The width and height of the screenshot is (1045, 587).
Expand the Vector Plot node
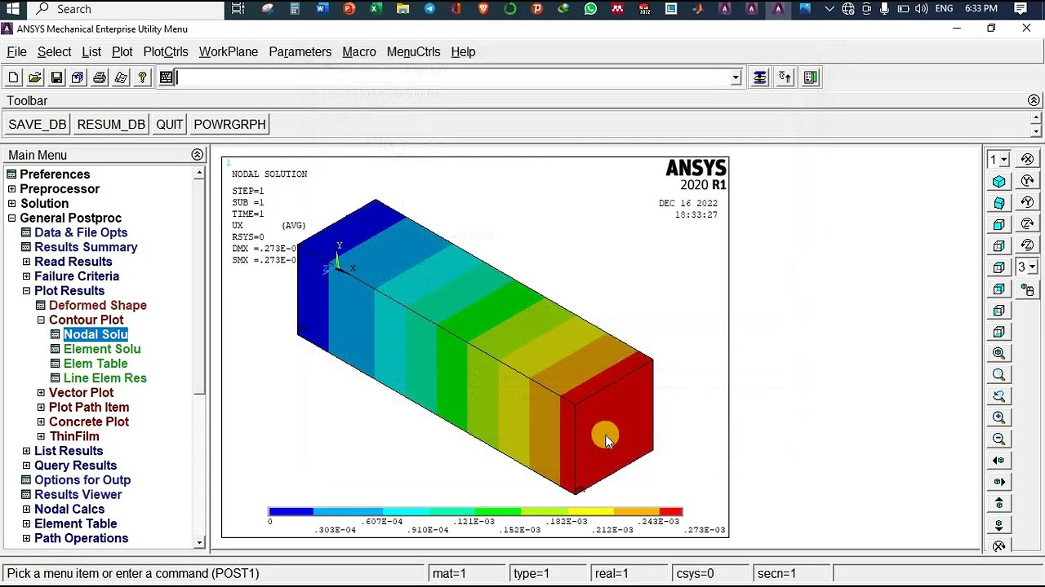pos(41,393)
